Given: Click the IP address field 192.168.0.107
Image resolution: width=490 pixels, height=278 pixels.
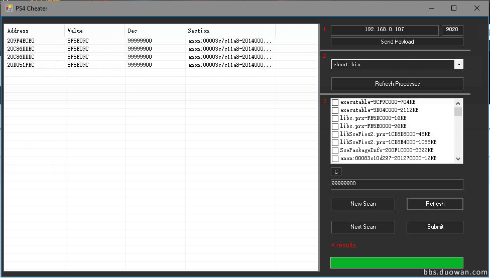Looking at the screenshot, I should pyautogui.click(x=385, y=30).
